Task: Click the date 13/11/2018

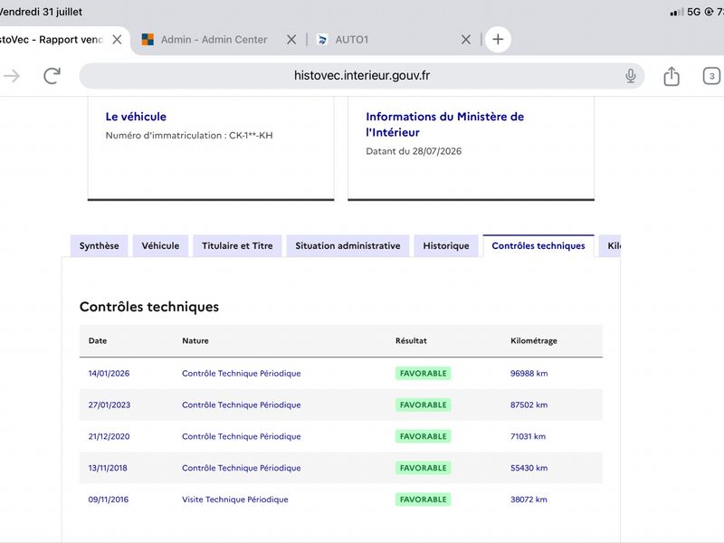Action: pos(108,468)
